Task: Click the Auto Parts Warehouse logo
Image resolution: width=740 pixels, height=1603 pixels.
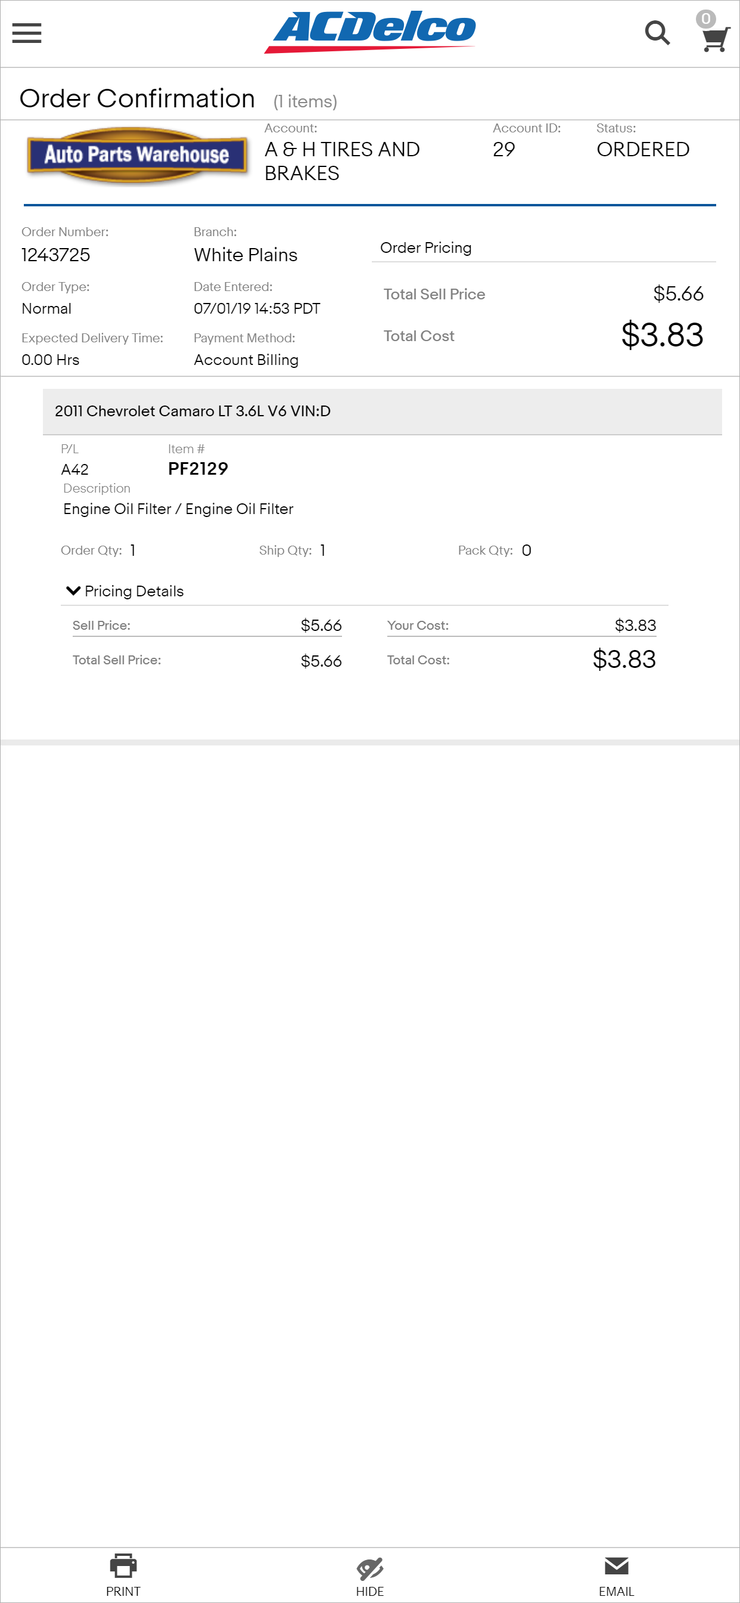Action: coord(137,155)
